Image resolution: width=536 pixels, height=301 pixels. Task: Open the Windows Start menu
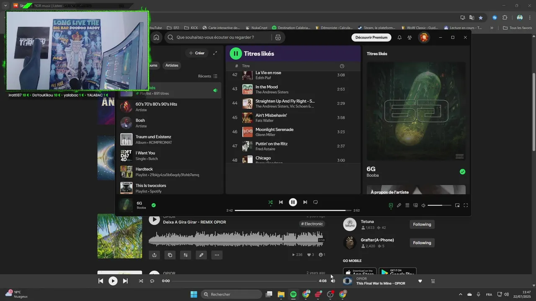click(194, 294)
